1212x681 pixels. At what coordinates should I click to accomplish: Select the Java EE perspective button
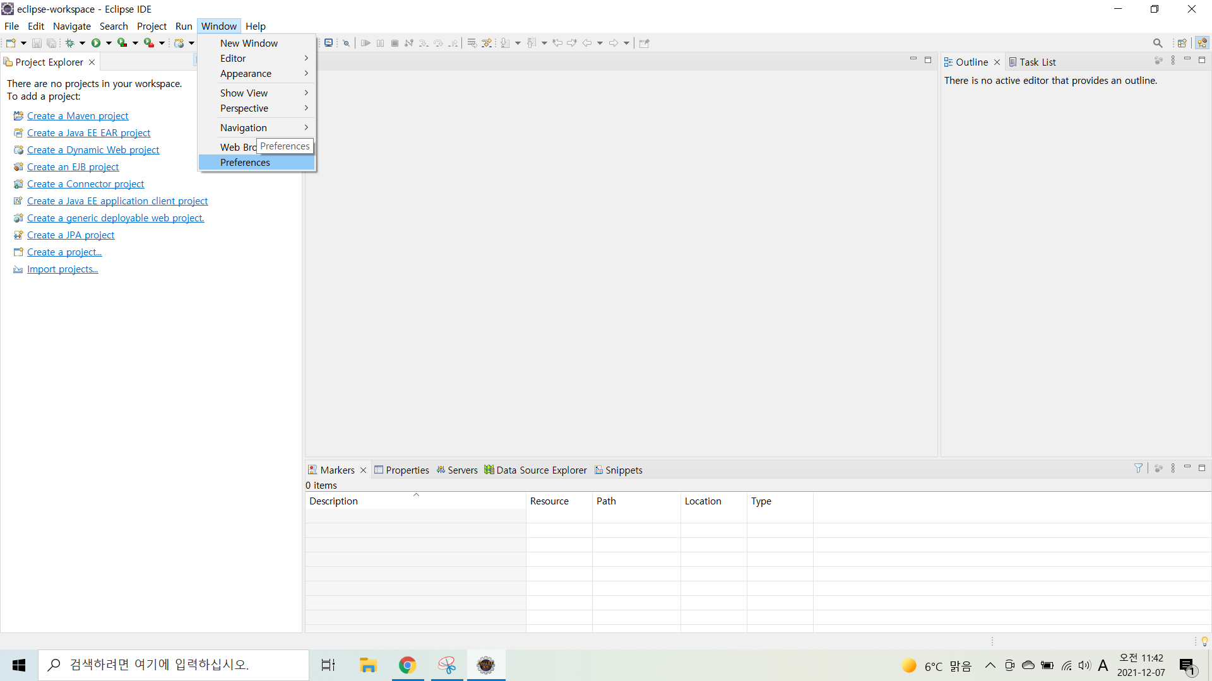point(1202,43)
